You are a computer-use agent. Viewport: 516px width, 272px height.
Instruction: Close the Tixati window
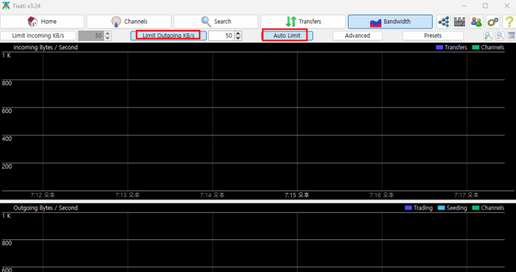(x=507, y=6)
